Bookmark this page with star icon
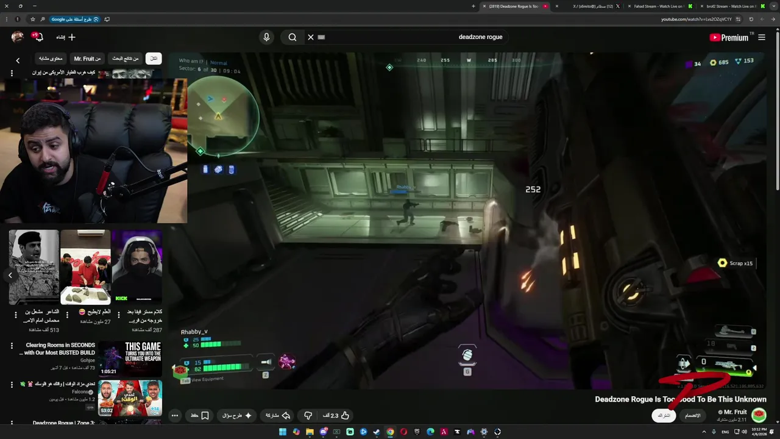Viewport: 780px width, 439px height. pos(33,19)
